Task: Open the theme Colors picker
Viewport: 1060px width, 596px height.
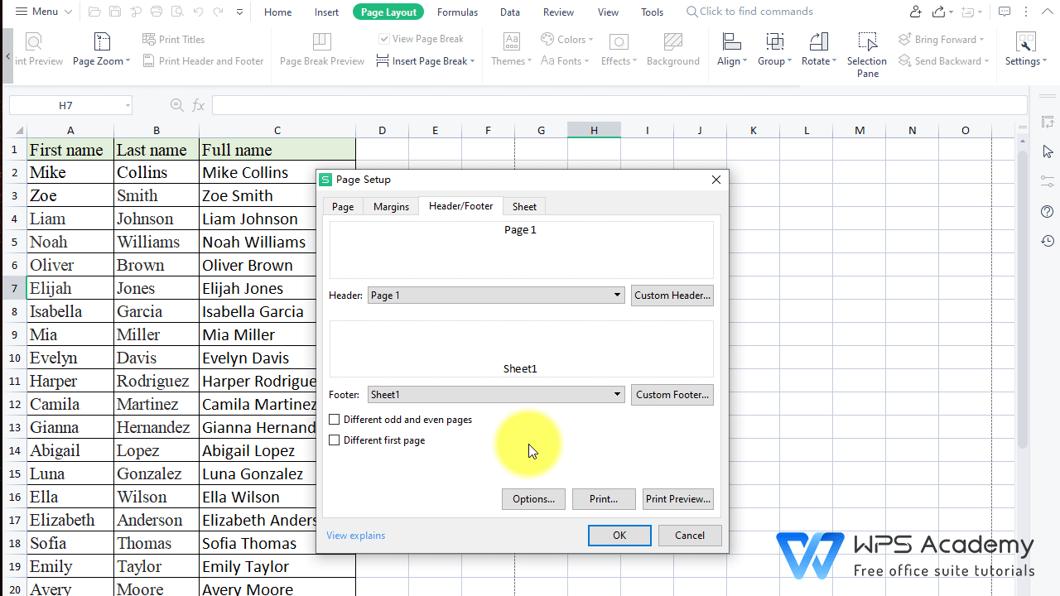Action: (x=566, y=39)
